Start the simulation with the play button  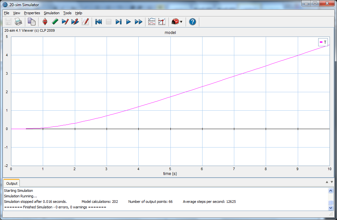click(128, 22)
